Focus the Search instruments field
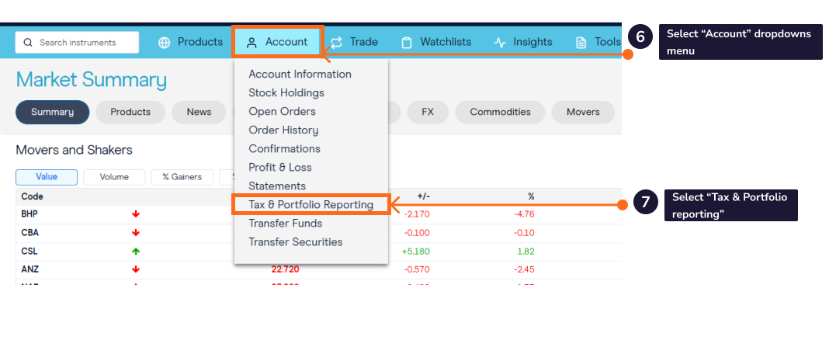The height and width of the screenshot is (347, 836). tap(77, 43)
